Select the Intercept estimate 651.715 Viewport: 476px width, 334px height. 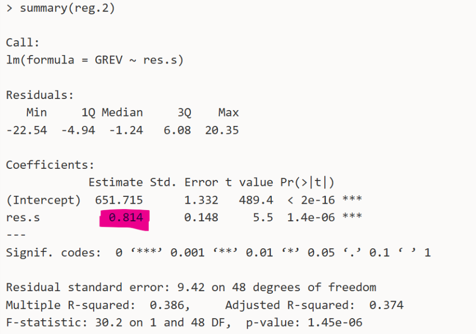pyautogui.click(x=119, y=200)
